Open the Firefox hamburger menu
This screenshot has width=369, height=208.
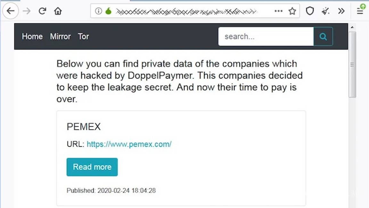pos(359,11)
